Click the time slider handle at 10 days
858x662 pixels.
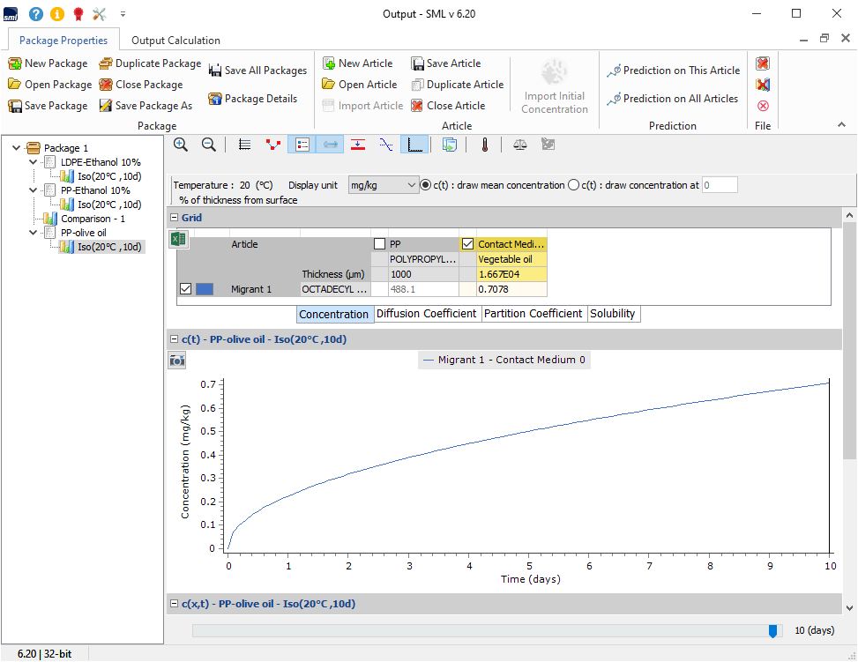773,630
